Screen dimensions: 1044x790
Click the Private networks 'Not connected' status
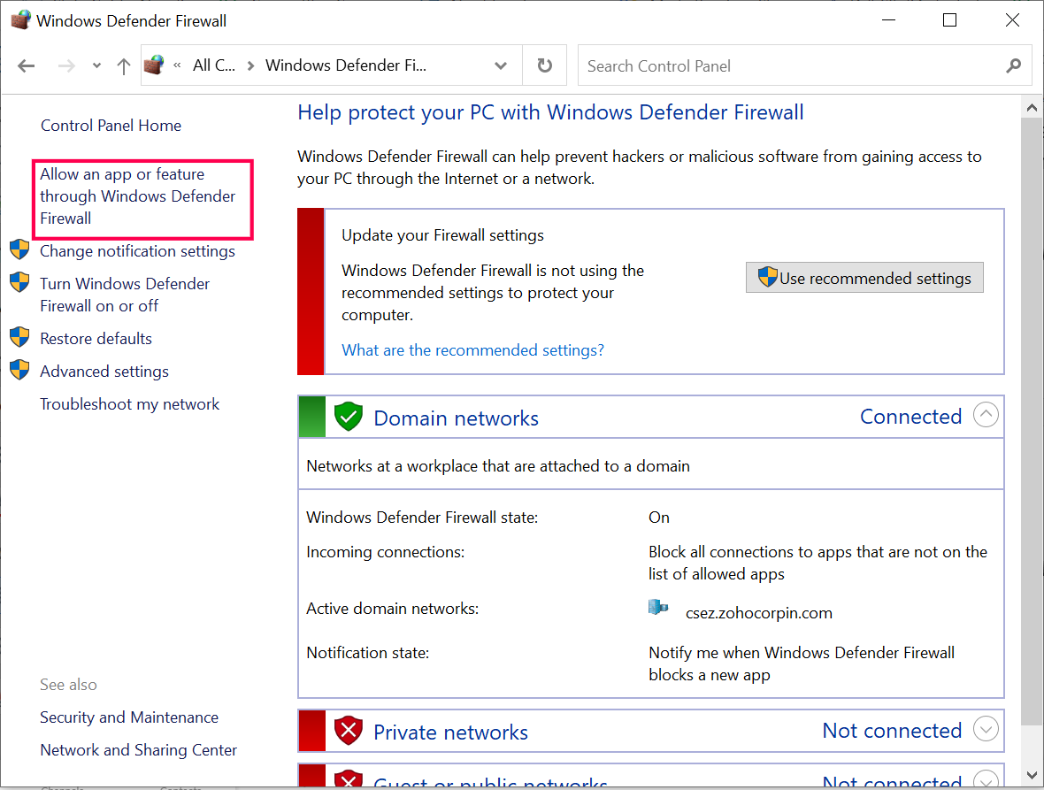coord(892,731)
